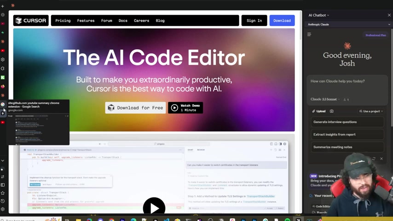Open the AI Chatbot panel dropdown
This screenshot has height=221, width=393.
(x=318, y=15)
